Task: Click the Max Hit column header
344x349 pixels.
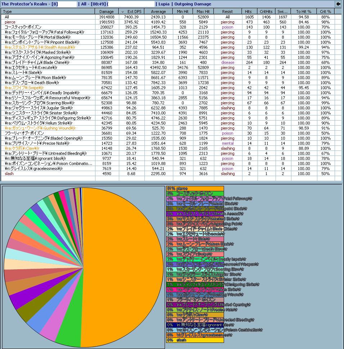Action: [204, 12]
